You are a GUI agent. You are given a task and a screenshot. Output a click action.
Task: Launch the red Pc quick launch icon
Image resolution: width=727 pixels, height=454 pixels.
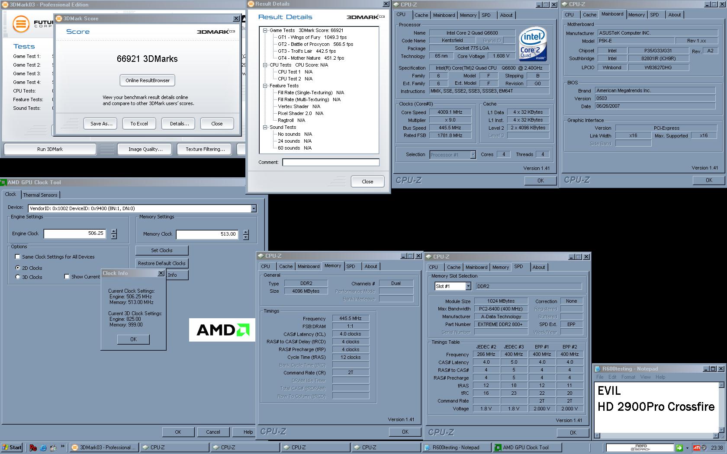[x=33, y=448]
